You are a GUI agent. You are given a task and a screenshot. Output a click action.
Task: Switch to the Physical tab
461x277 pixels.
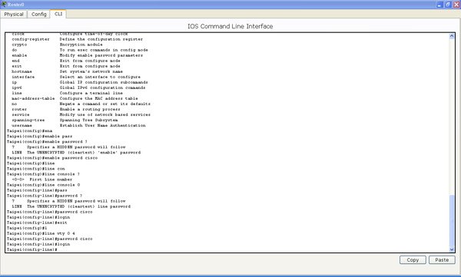click(x=14, y=14)
